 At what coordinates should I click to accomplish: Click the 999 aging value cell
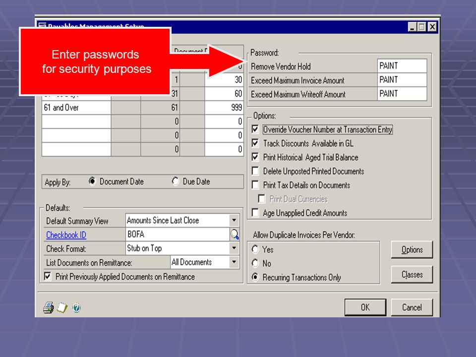point(224,108)
